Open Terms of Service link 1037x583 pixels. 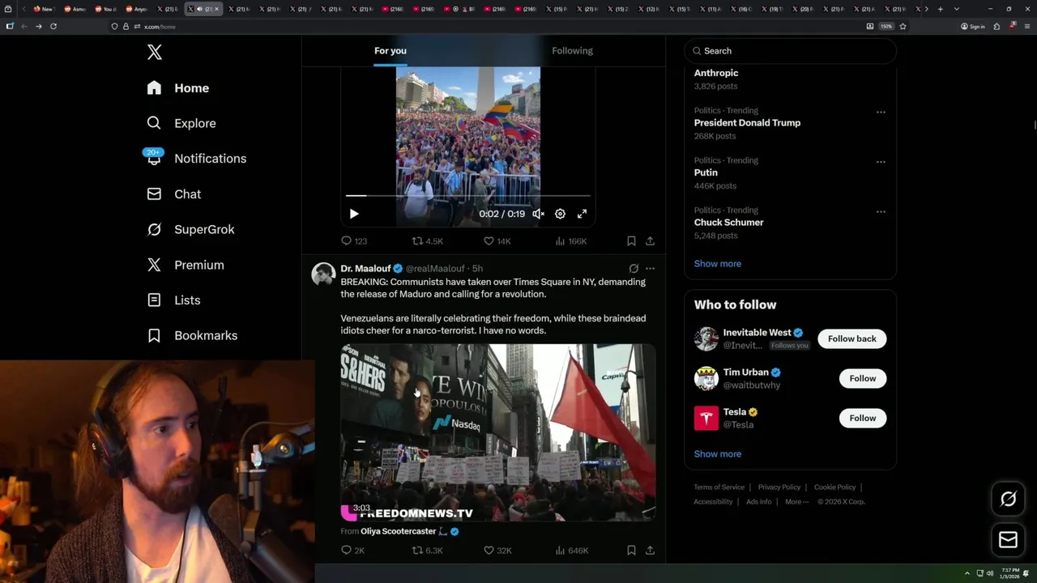(x=719, y=487)
